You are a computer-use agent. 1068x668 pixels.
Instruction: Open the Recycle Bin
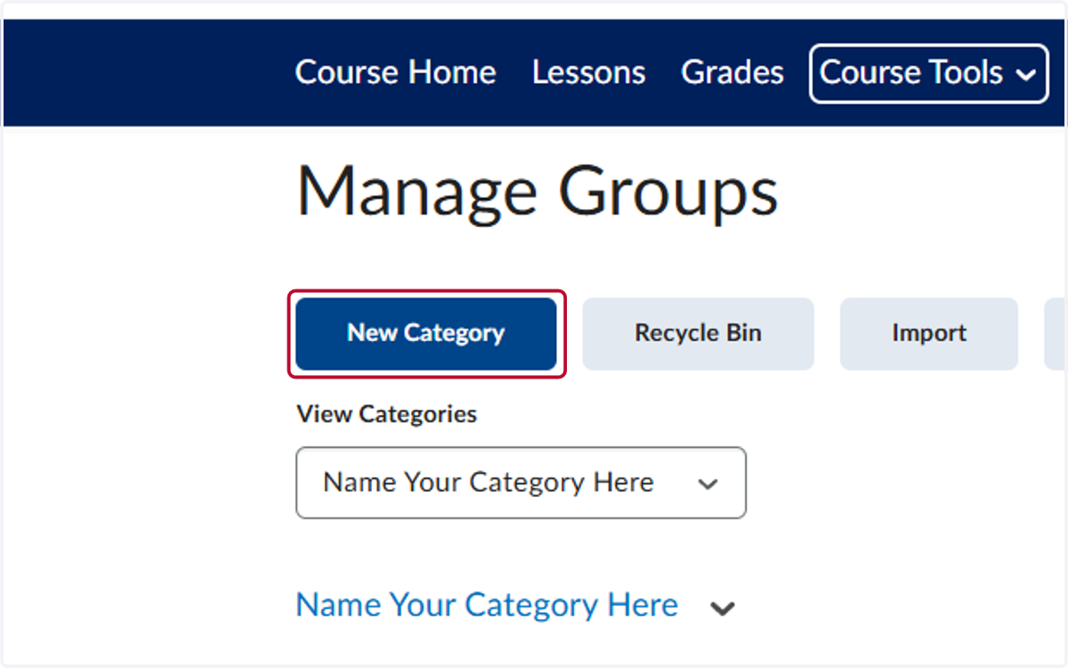[698, 333]
